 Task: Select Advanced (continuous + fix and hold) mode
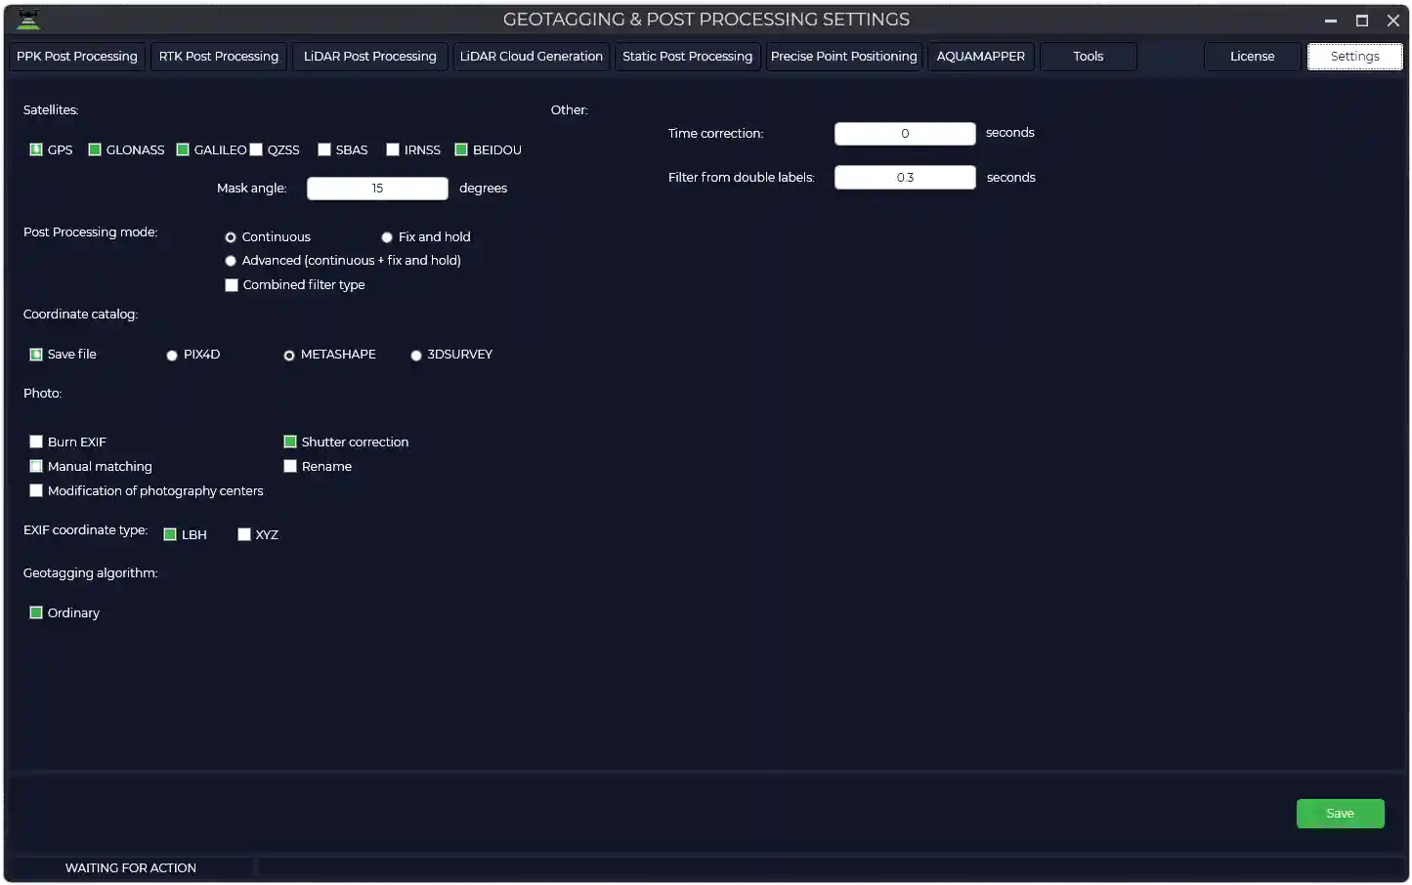point(231,261)
